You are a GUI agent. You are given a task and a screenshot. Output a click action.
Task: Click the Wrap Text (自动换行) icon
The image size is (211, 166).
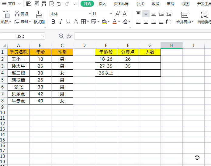tap(204, 15)
